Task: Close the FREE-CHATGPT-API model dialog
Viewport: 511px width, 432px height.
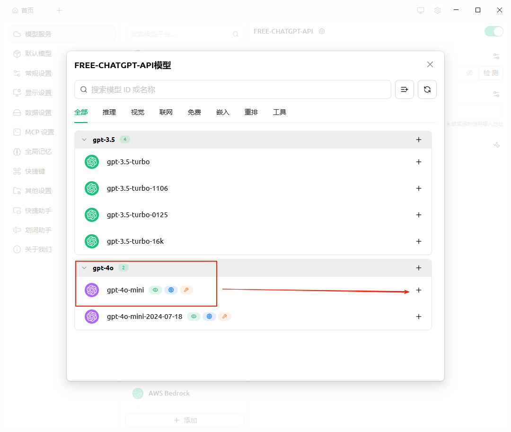Action: [430, 64]
